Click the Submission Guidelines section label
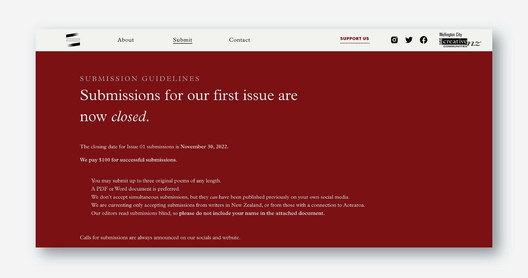The height and width of the screenshot is (278, 528). click(x=140, y=79)
